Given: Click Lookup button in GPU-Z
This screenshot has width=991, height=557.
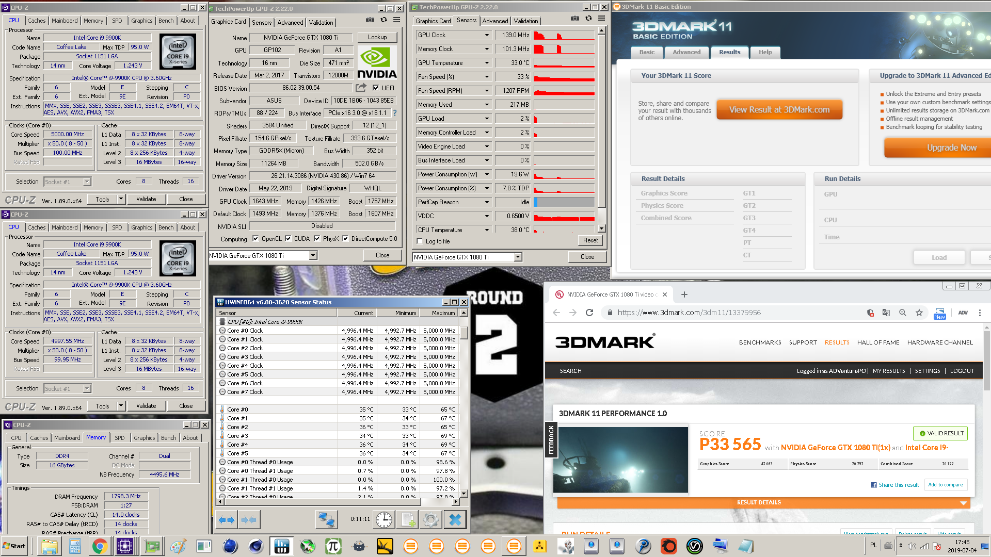Looking at the screenshot, I should coord(377,37).
